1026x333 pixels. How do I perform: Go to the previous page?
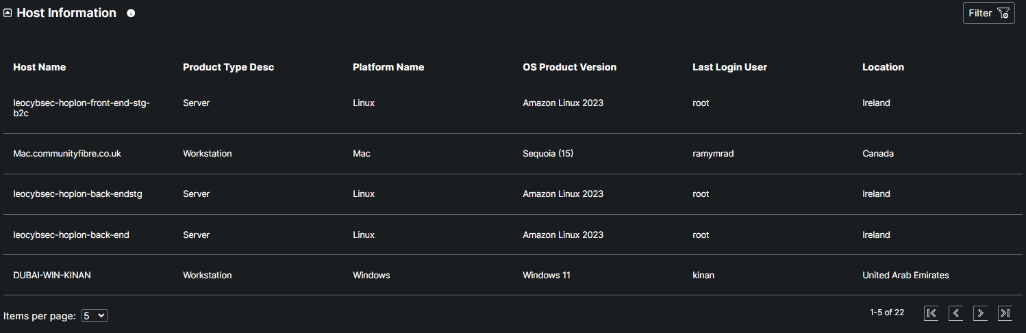coord(955,313)
